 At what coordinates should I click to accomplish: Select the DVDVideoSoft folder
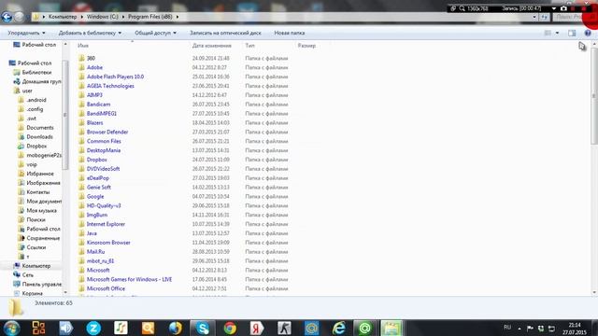[x=103, y=169]
